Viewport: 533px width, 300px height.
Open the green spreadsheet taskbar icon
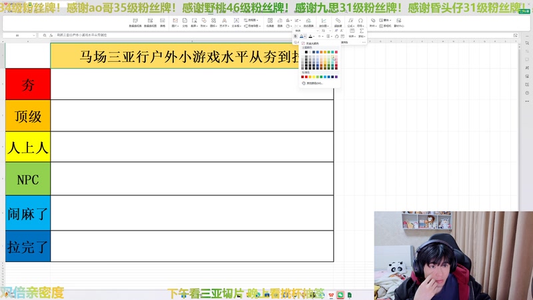tap(349, 295)
